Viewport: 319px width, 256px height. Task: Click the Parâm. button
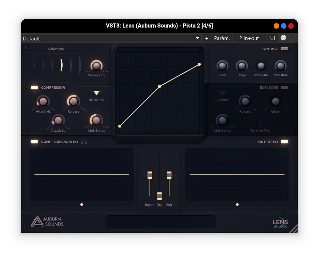click(222, 38)
